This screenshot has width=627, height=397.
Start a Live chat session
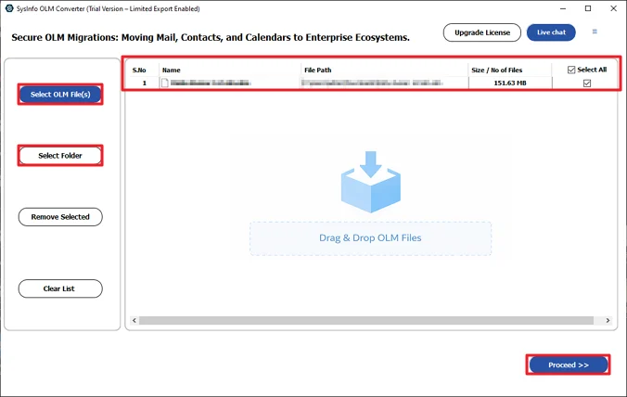551,32
